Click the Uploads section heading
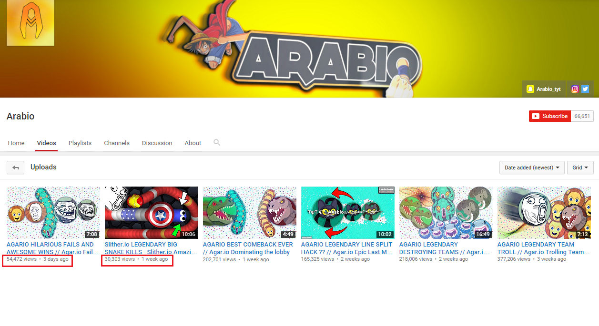Viewport: 599px width, 326px height. pos(43,167)
